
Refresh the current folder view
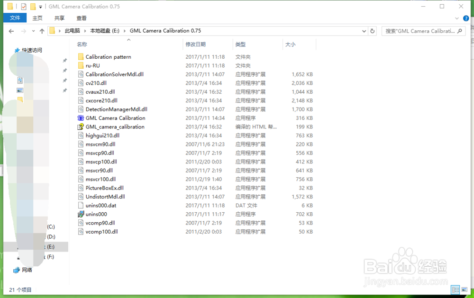click(373, 31)
